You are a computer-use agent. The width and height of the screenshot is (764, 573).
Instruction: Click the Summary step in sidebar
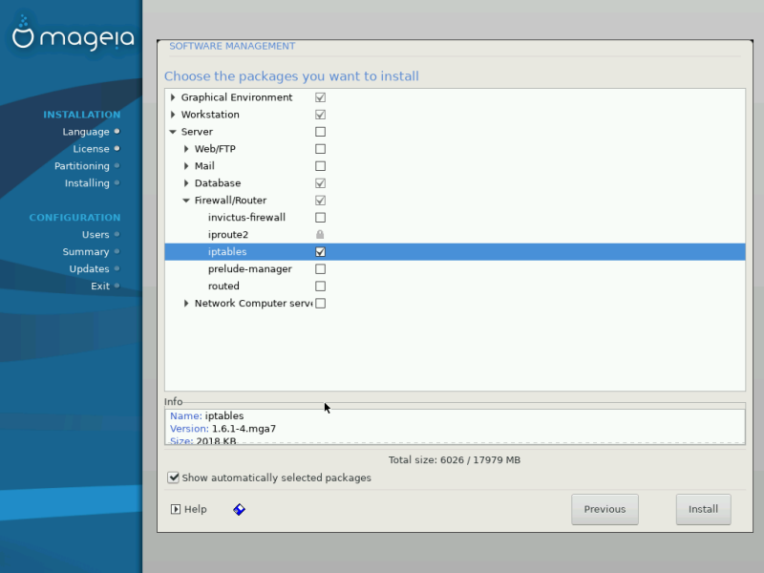(x=86, y=252)
